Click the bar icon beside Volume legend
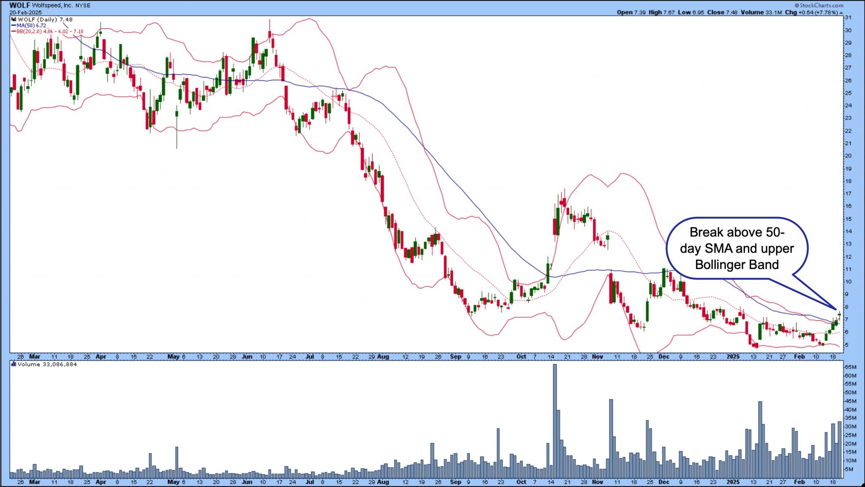Screen dimensions: 865x487 pyautogui.click(x=14, y=364)
